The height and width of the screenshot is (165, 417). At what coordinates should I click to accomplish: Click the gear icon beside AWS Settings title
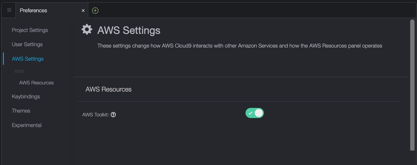point(87,30)
